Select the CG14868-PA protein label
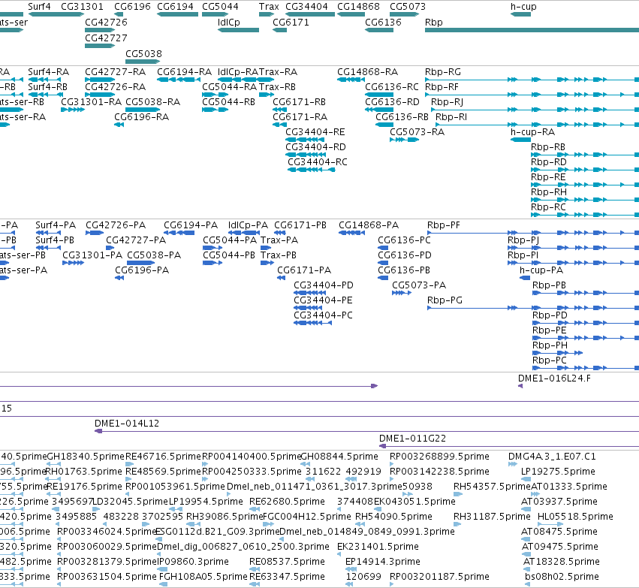 point(369,225)
